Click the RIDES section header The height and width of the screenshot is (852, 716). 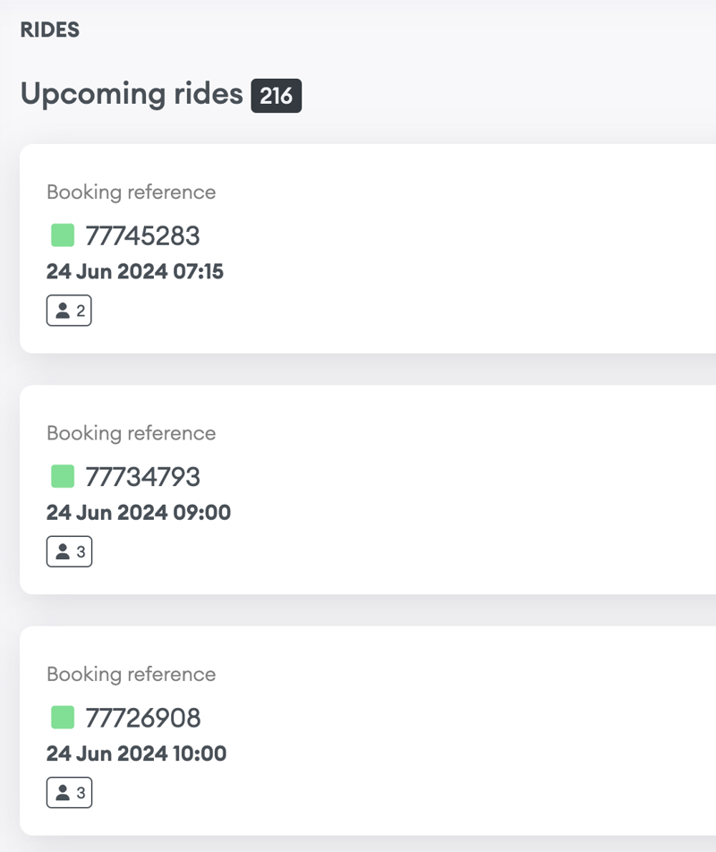(x=50, y=30)
